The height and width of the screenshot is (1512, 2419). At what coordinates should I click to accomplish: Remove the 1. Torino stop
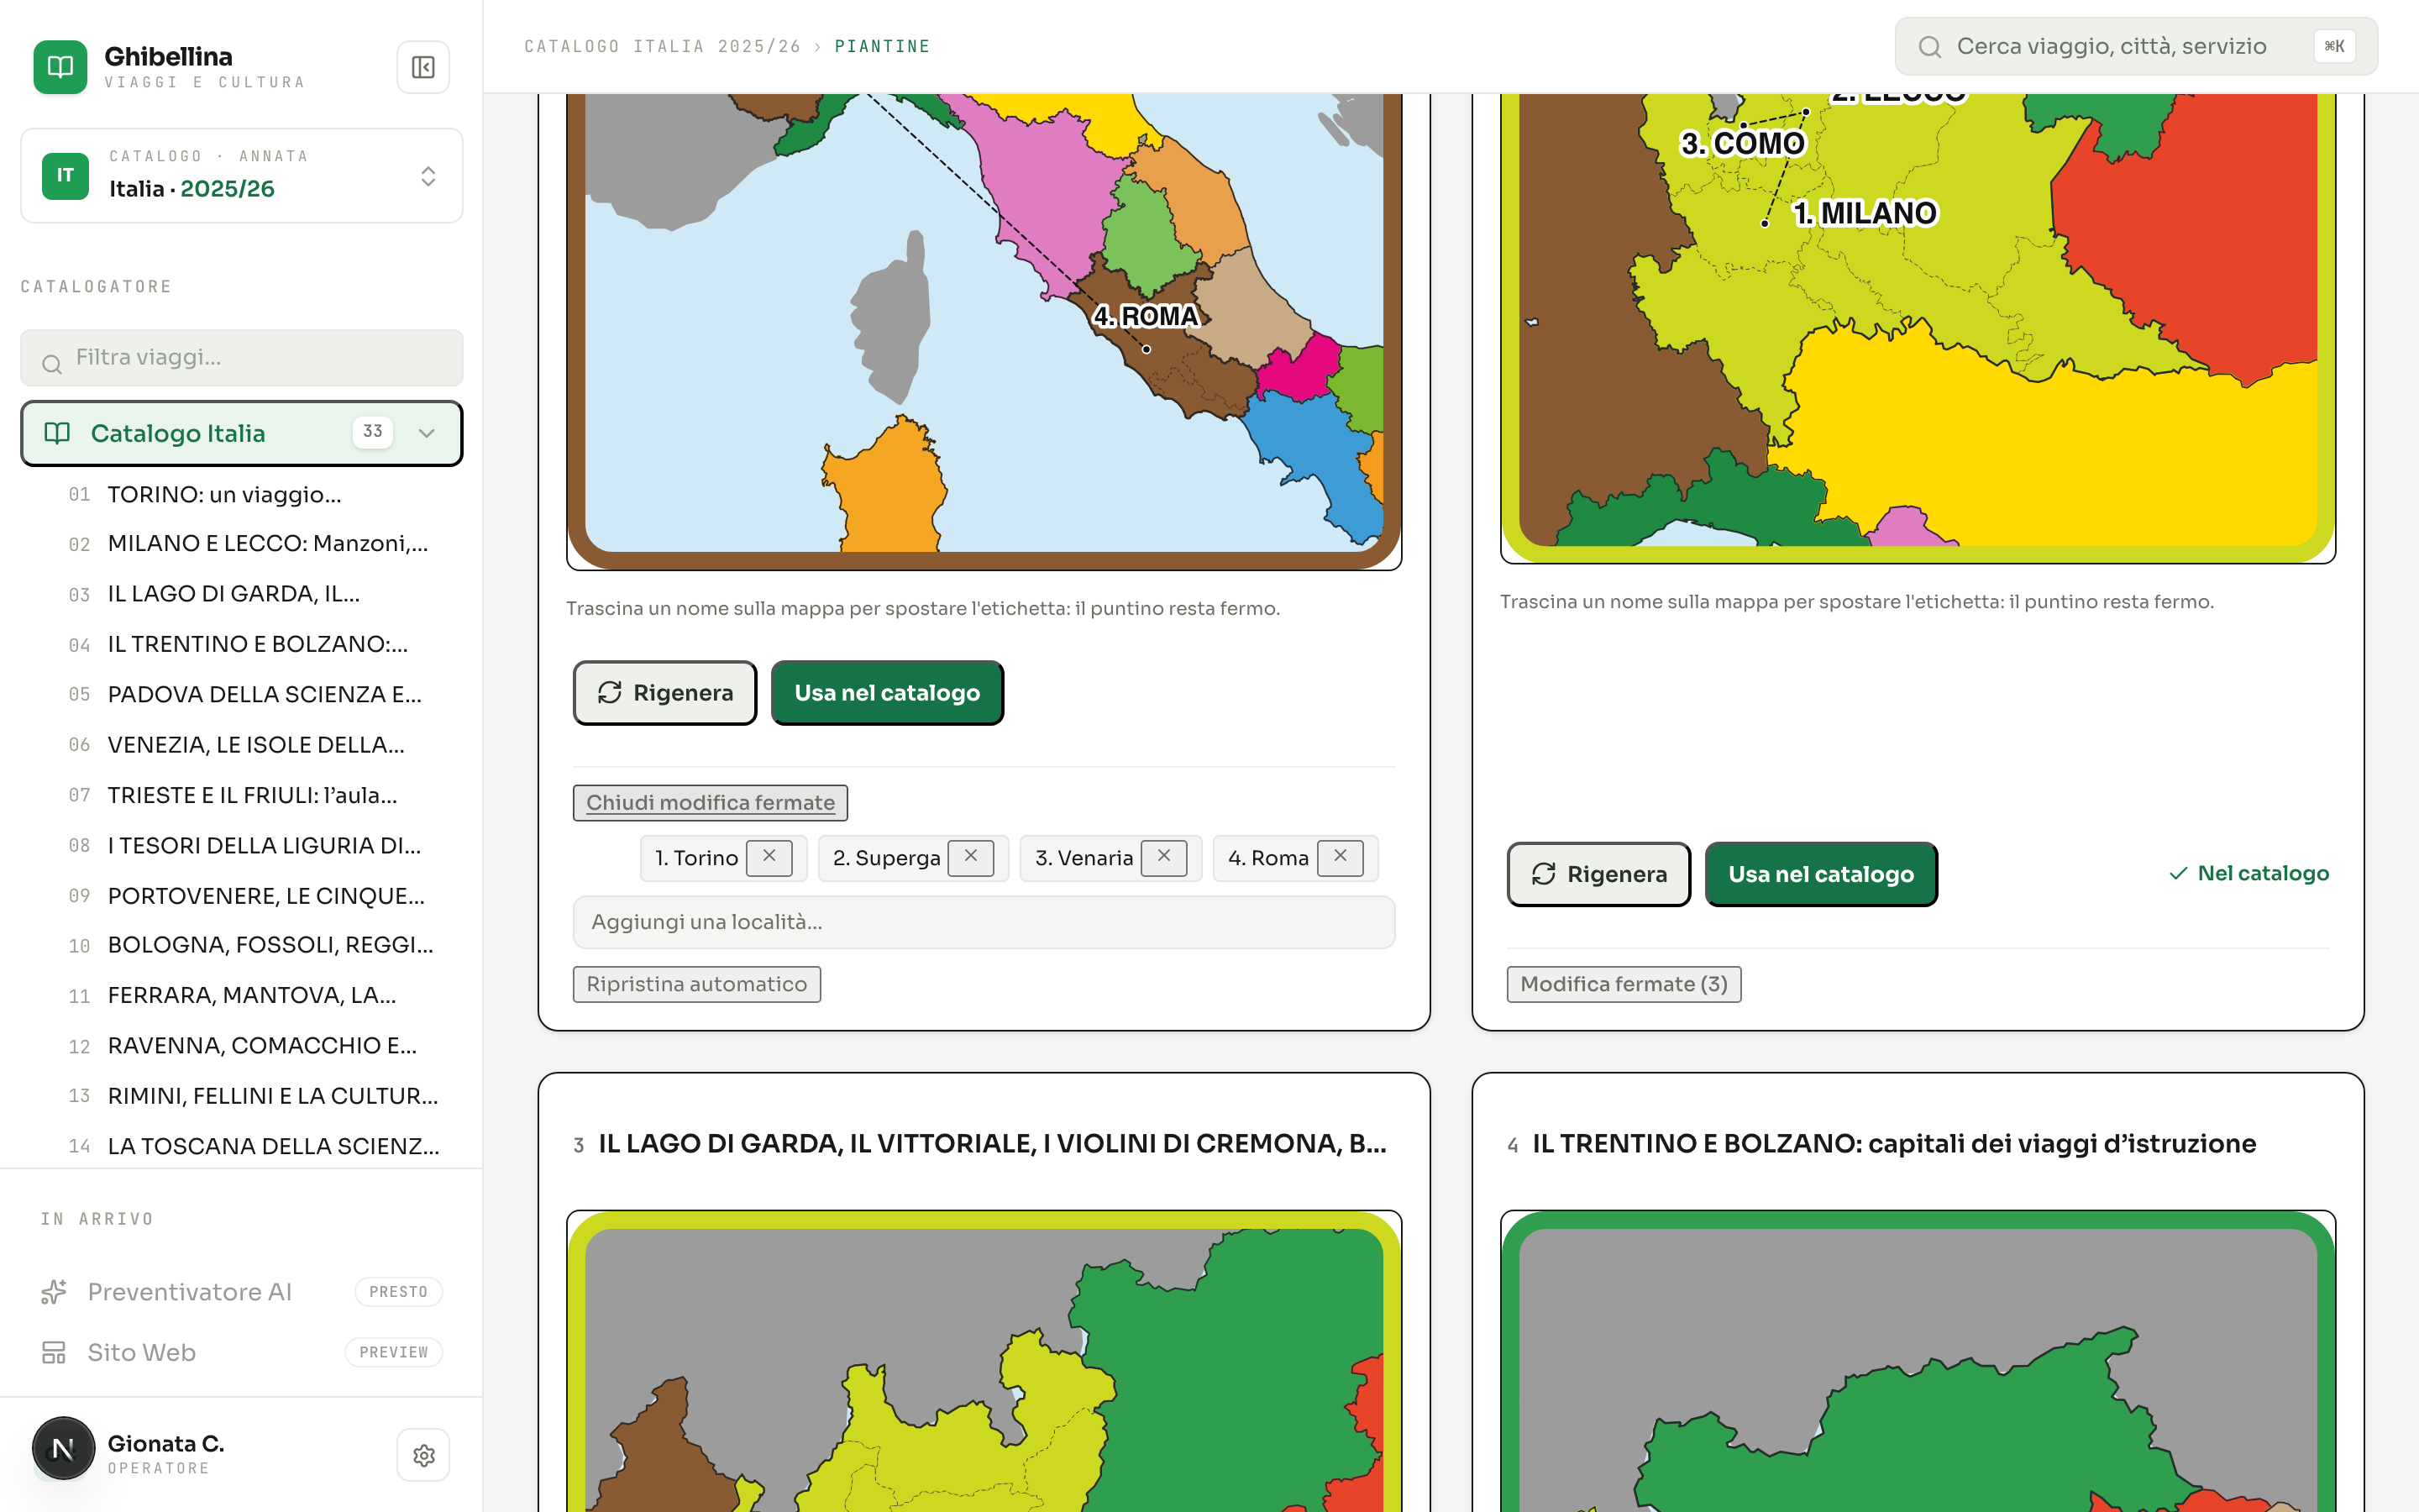pyautogui.click(x=769, y=857)
